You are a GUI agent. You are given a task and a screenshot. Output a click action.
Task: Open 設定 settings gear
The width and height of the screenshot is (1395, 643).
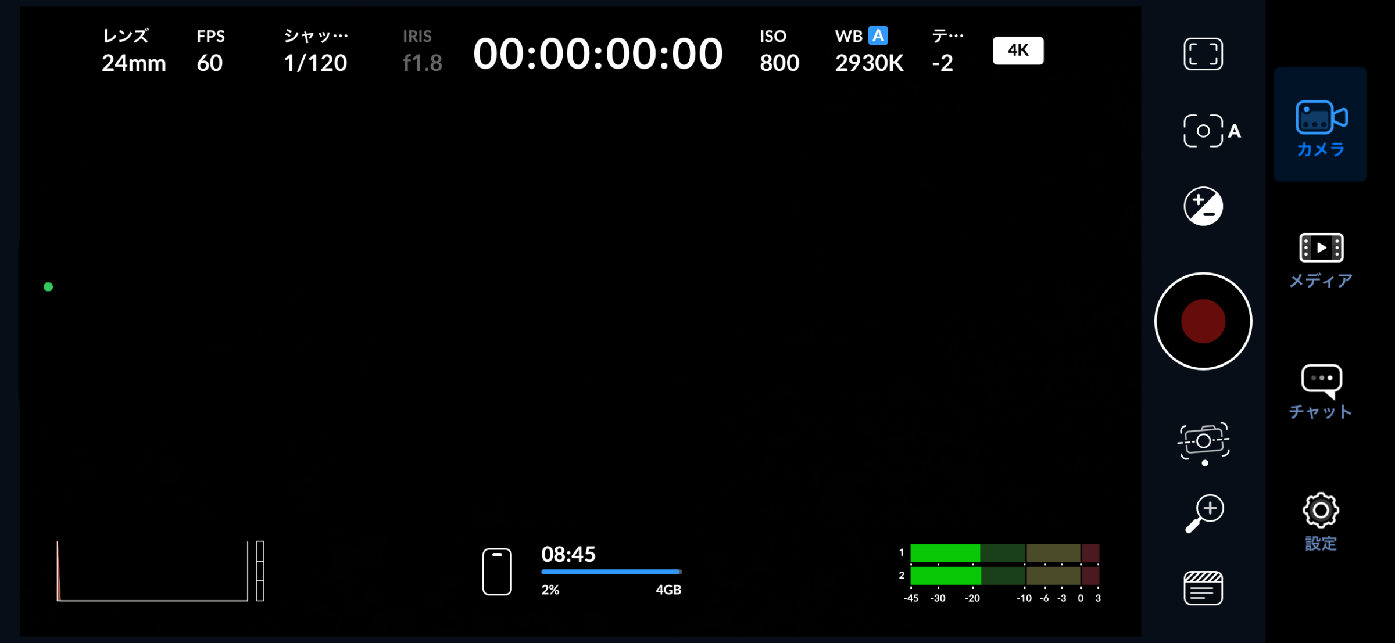point(1320,522)
